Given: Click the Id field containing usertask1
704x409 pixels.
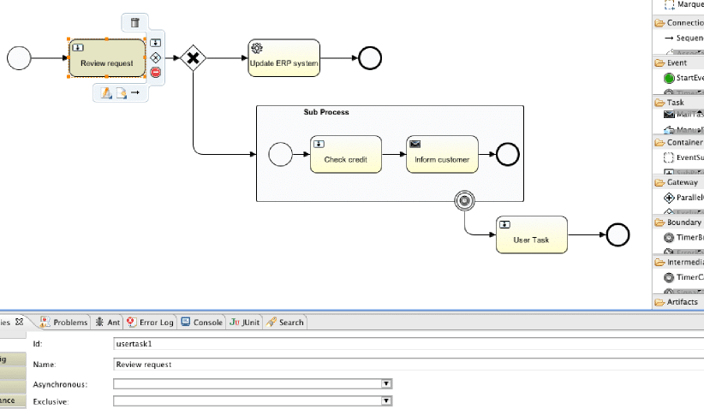Looking at the screenshot, I should (409, 344).
